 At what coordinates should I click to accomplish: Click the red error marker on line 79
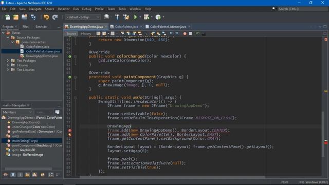click(x=70, y=131)
